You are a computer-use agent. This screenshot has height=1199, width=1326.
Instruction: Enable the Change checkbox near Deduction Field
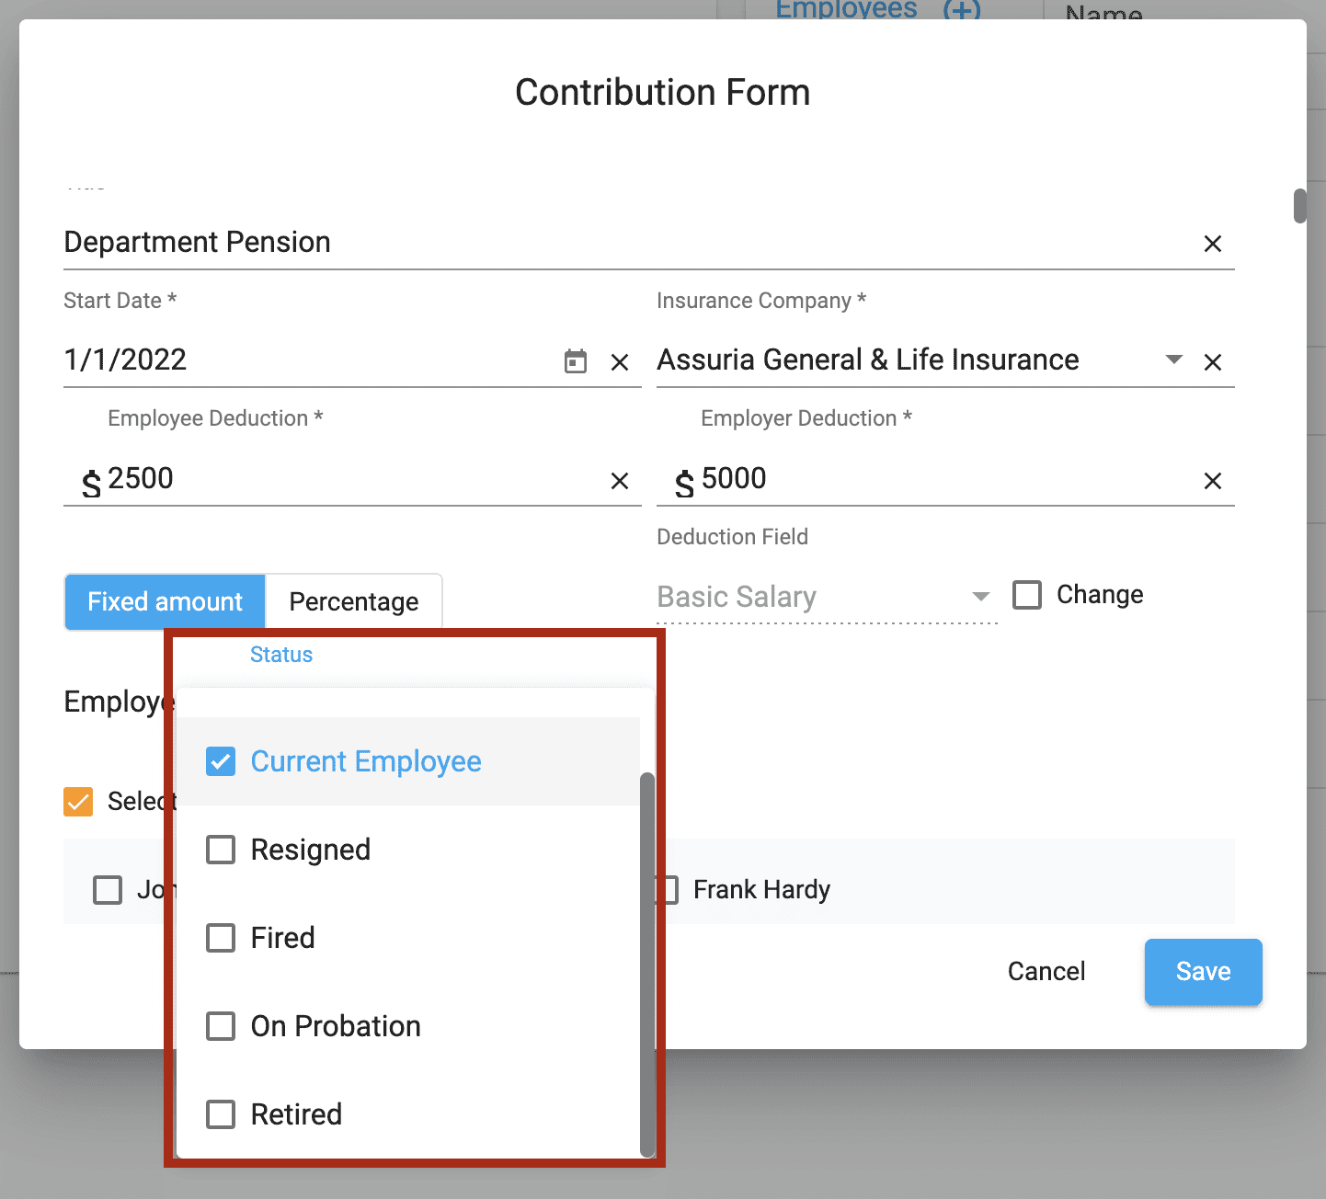pos(1027,595)
